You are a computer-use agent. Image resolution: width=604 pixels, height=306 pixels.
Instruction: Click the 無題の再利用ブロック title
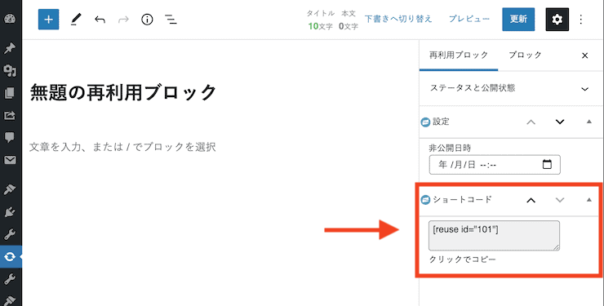[123, 93]
